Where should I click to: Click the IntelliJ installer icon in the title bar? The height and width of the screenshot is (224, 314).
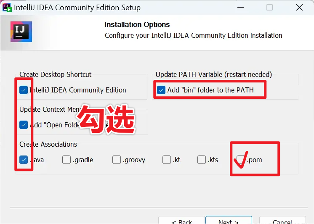[7, 8]
